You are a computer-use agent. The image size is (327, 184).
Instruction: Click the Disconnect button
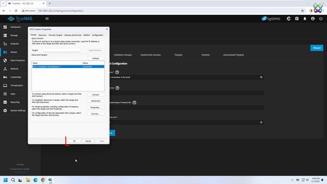pyautogui.click(x=96, y=101)
